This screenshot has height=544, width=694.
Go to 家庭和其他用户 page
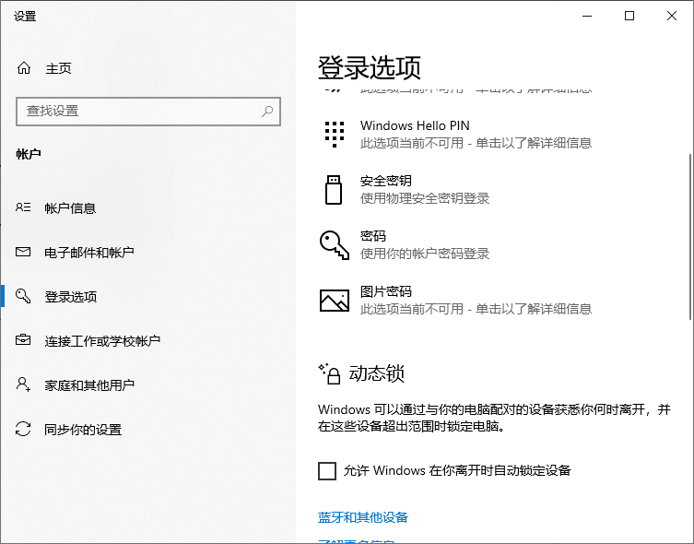click(89, 385)
